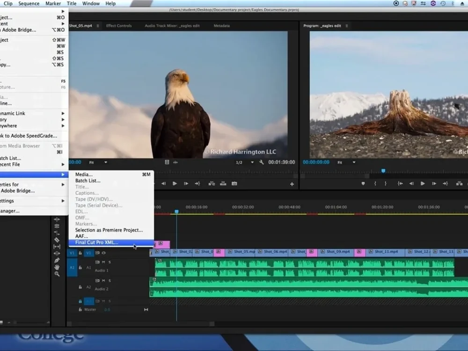The image size is (468, 351).
Task: Solo the Audio 2 track
Action: [x=110, y=280]
